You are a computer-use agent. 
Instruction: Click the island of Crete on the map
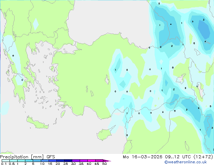[37, 123]
